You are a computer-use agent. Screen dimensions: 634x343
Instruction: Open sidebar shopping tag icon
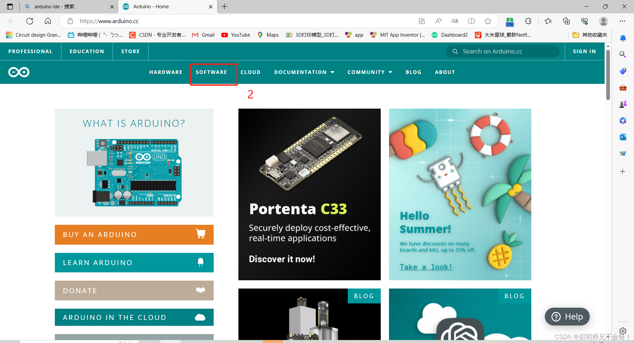(623, 71)
